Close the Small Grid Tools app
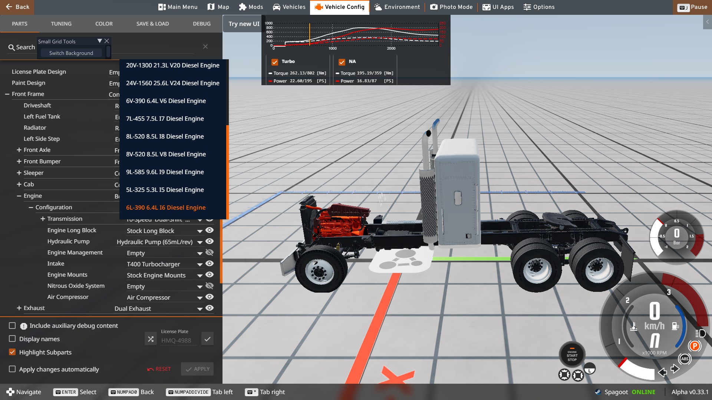 tap(107, 41)
